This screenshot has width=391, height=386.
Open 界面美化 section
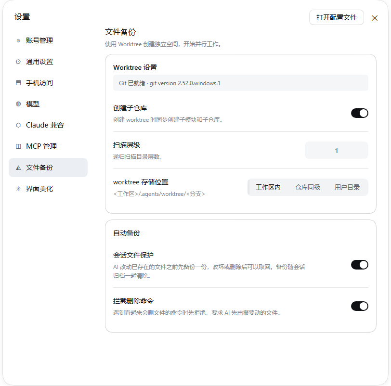48,189
